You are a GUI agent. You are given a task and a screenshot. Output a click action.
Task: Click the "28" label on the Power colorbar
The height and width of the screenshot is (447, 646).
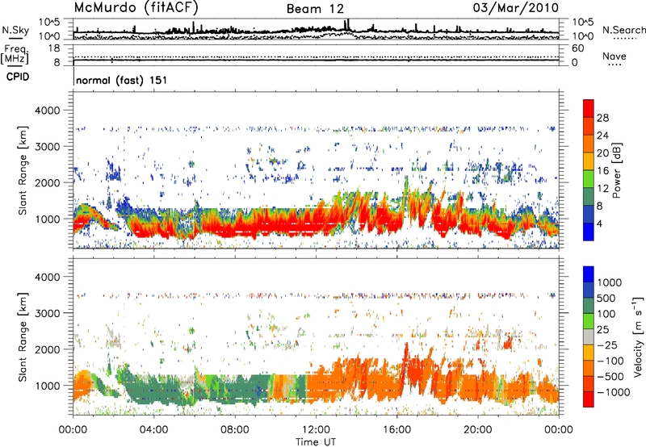[x=602, y=118]
